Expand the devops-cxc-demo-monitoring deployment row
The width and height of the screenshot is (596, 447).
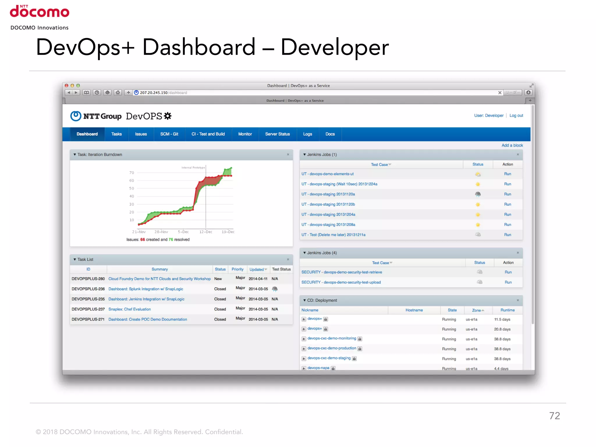[x=304, y=339]
